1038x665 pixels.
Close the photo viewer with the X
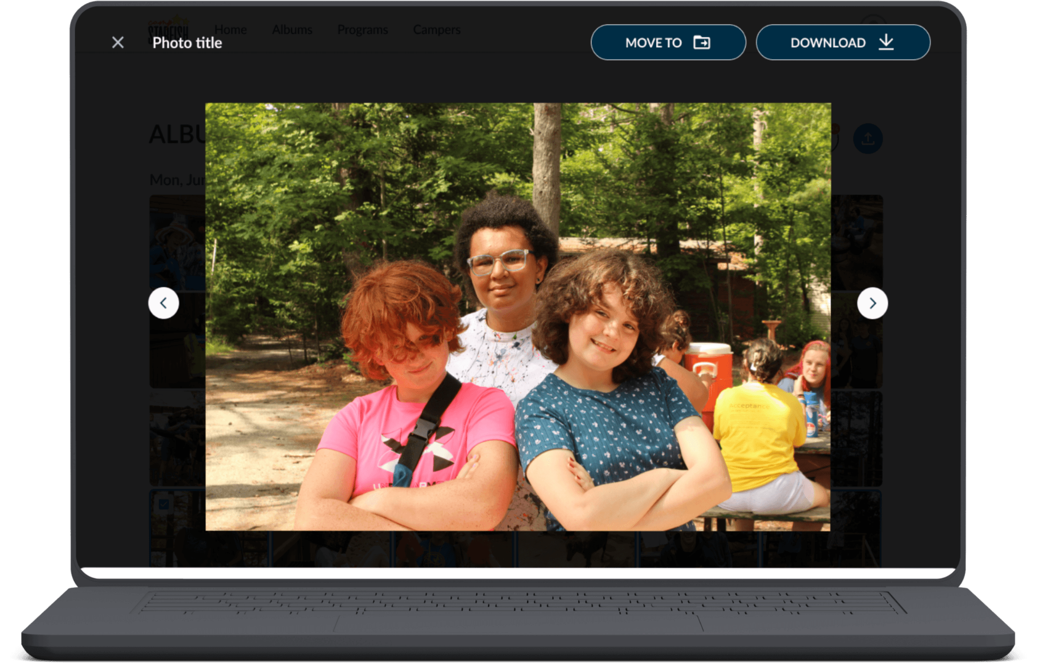coord(118,43)
